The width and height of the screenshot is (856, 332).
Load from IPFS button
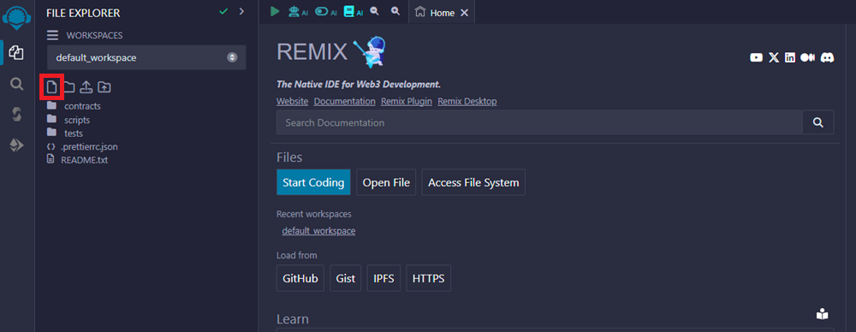tap(383, 278)
